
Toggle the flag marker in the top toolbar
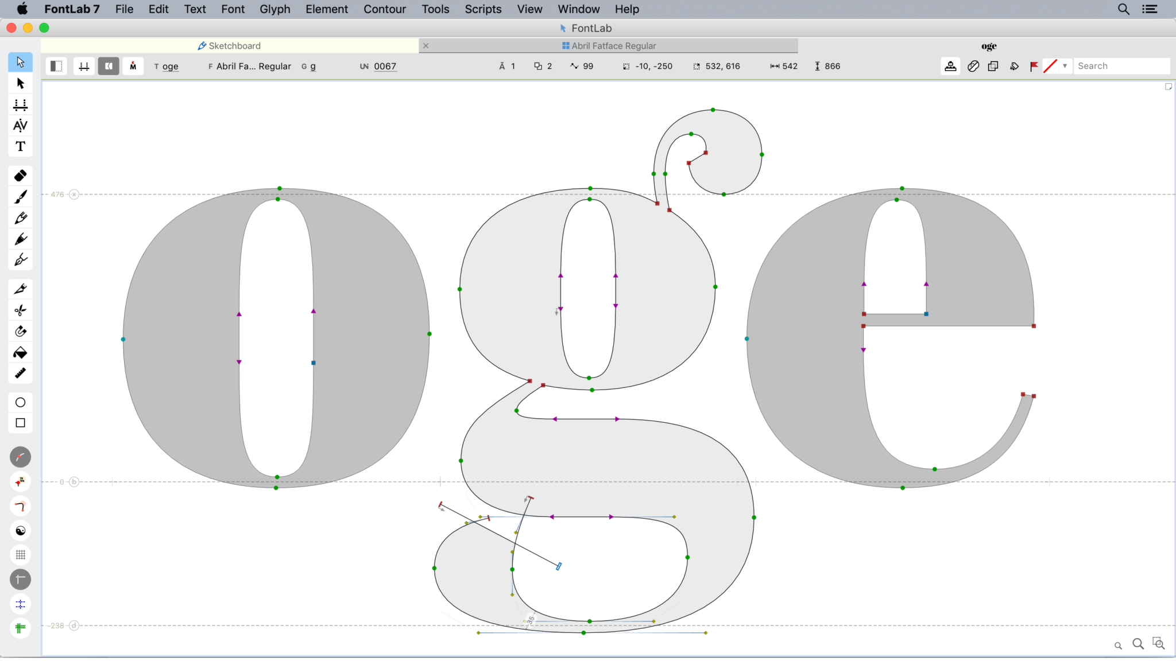1032,66
